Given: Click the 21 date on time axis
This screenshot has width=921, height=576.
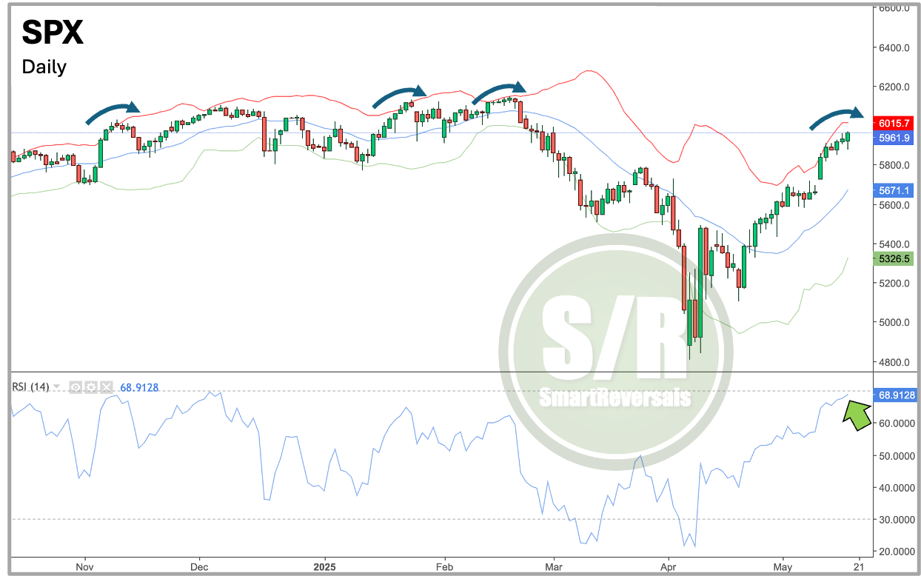Looking at the screenshot, I should tap(859, 566).
